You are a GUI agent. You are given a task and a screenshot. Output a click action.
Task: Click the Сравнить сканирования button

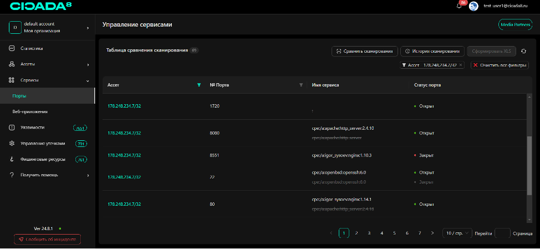(364, 51)
